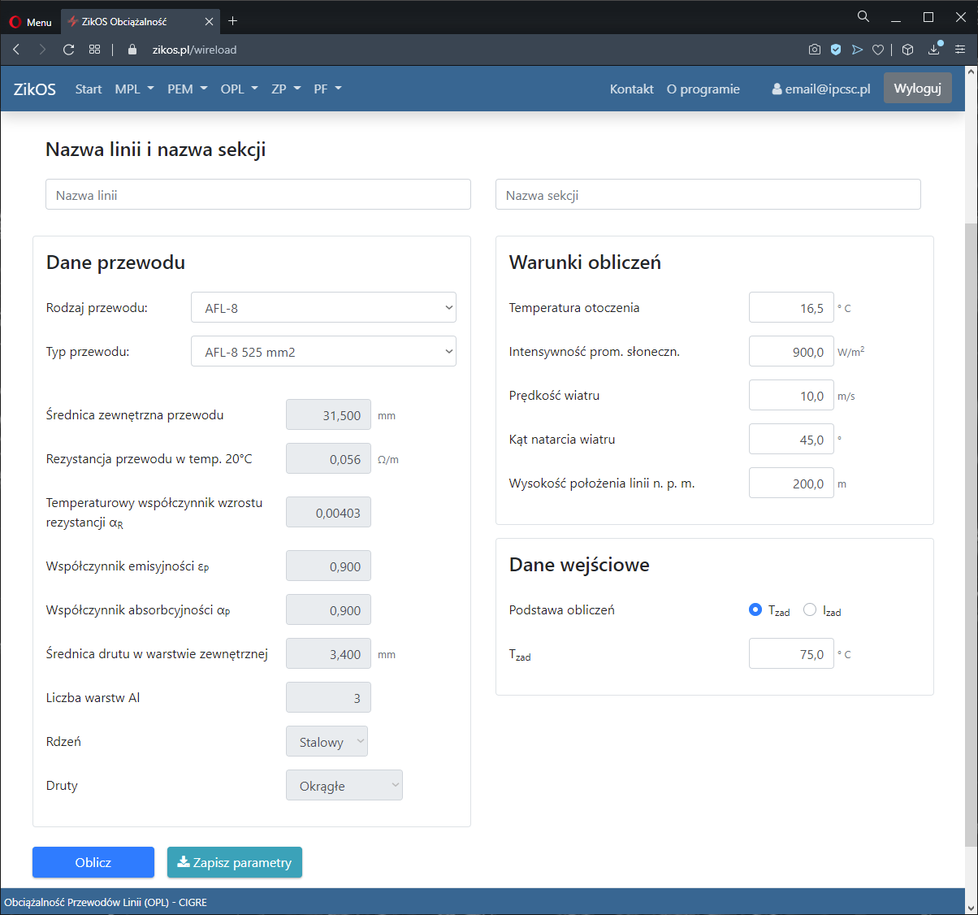This screenshot has height=915, width=978.
Task: Open the speed dial grid icon
Action: click(94, 50)
